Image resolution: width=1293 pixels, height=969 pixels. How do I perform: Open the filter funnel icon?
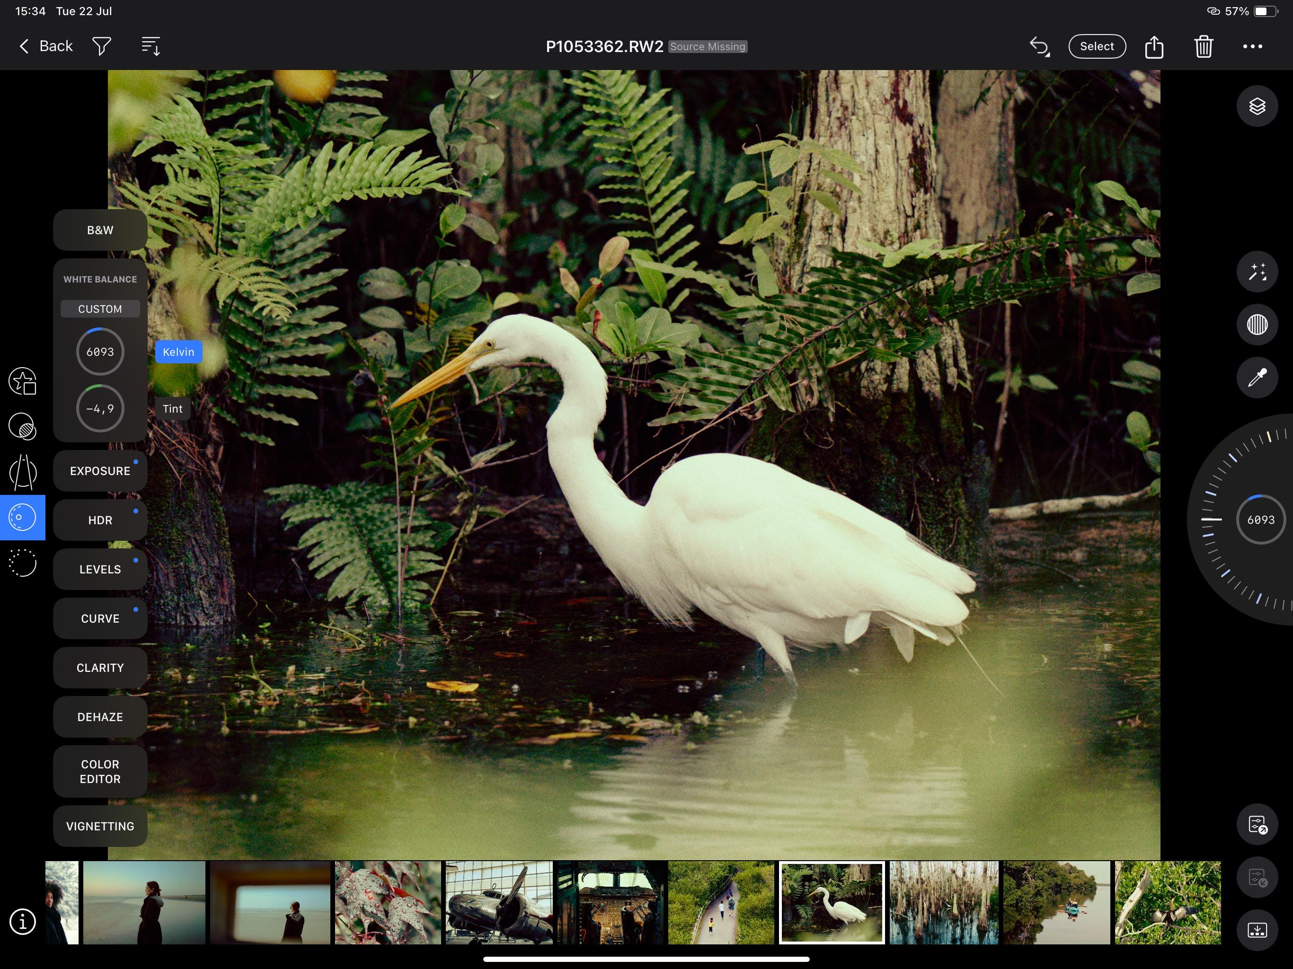tap(102, 46)
